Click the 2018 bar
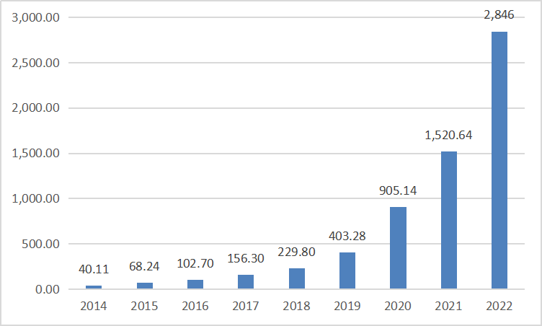 (296, 278)
